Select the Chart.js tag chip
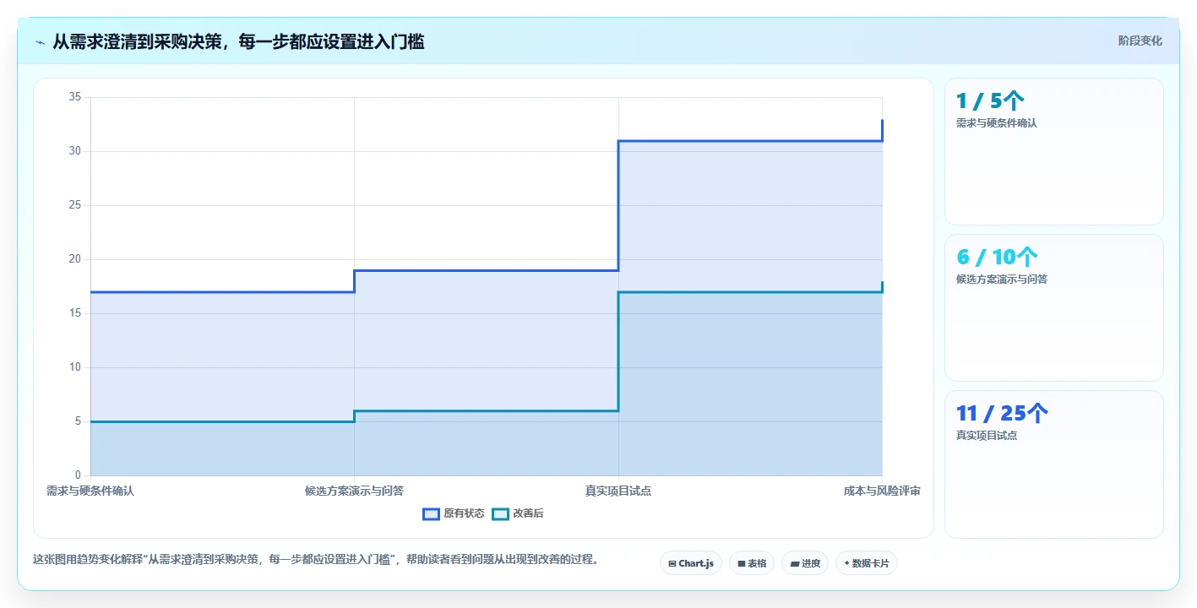Screen dimensions: 1197x608 [691, 563]
